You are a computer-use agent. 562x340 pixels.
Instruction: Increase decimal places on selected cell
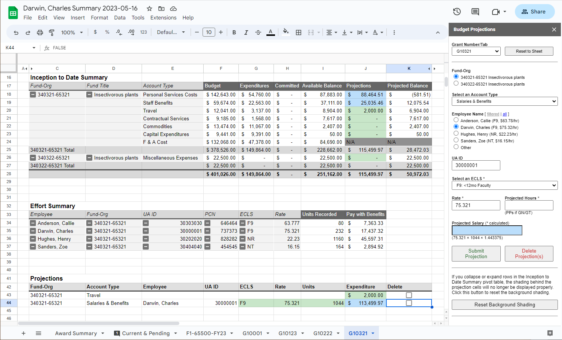click(131, 32)
